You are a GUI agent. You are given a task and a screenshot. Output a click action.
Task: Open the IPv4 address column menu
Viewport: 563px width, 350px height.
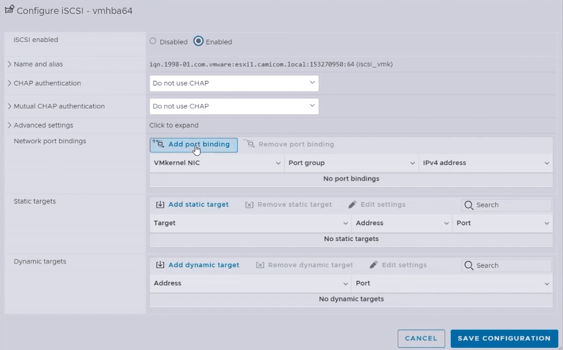click(547, 163)
